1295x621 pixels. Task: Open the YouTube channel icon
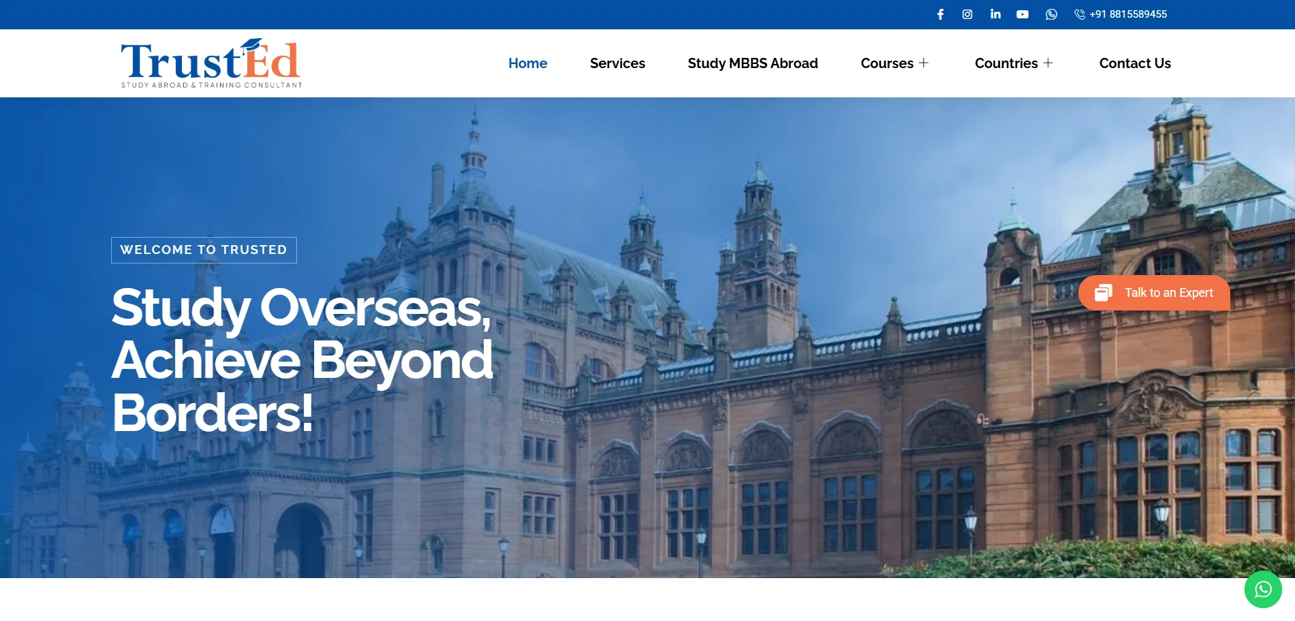(x=1023, y=14)
